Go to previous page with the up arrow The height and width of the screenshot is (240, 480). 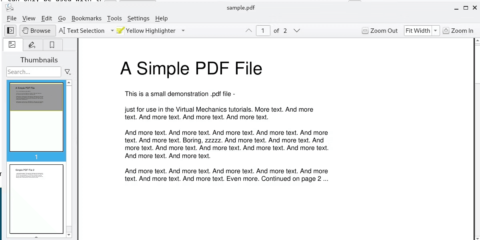pyautogui.click(x=248, y=30)
